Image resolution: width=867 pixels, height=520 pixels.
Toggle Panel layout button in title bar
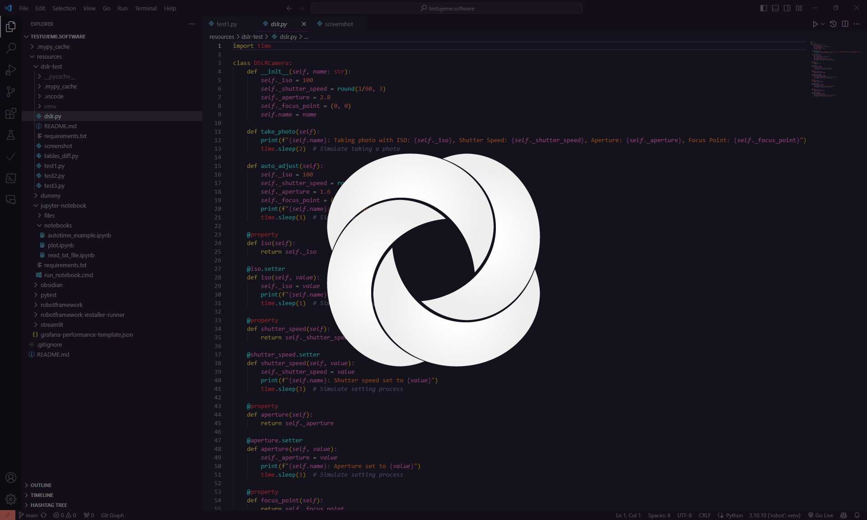[x=775, y=8]
